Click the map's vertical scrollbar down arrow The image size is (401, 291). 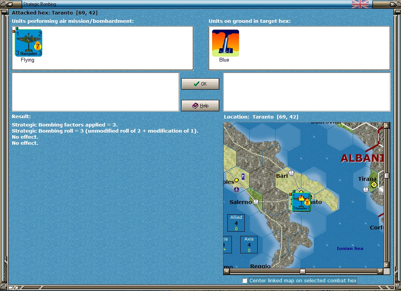point(387,265)
